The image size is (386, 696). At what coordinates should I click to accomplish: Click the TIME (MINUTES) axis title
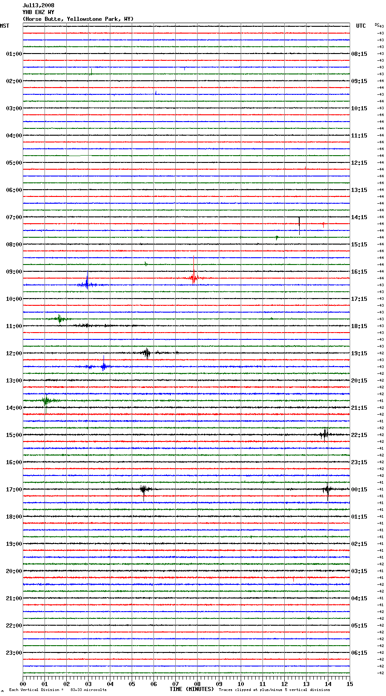click(x=192, y=689)
